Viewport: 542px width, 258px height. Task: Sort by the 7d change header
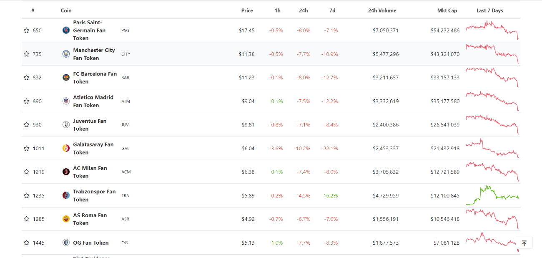(332, 10)
